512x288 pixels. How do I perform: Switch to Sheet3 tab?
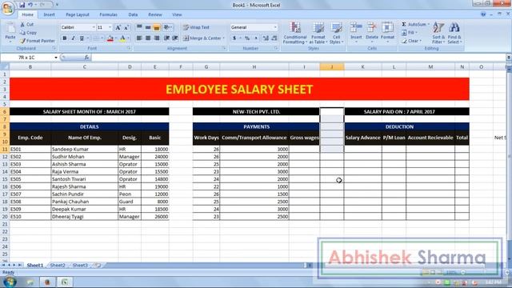[80, 265]
